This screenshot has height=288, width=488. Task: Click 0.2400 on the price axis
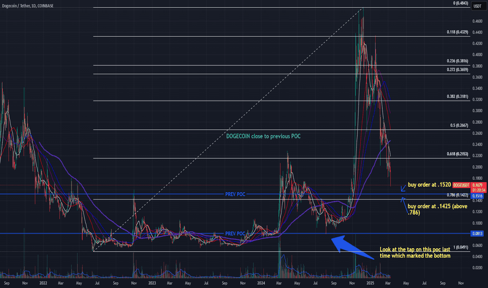pos(477,145)
